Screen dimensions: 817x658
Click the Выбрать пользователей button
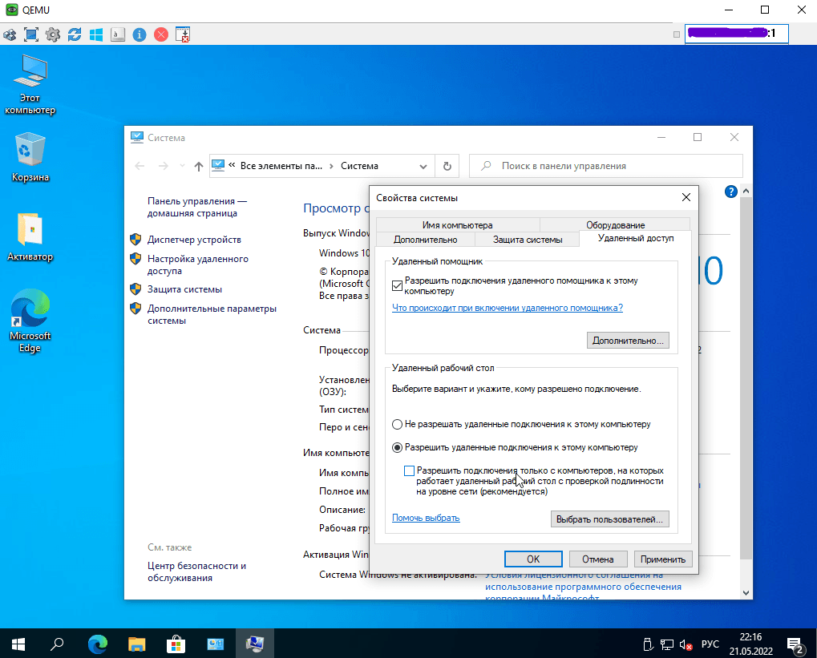[610, 519]
